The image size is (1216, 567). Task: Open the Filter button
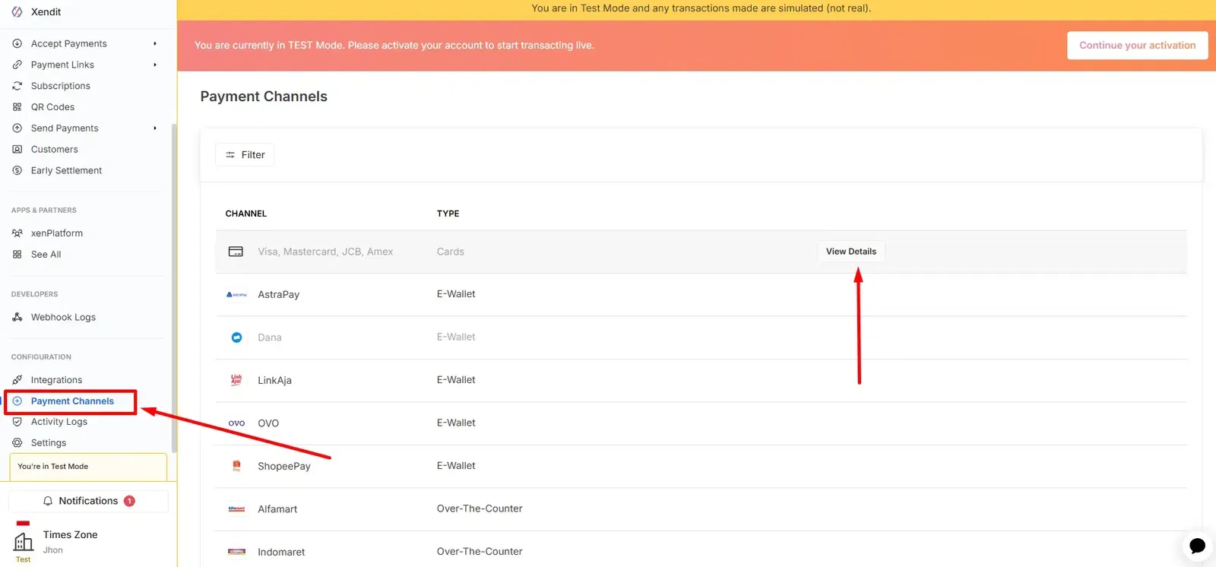click(245, 155)
